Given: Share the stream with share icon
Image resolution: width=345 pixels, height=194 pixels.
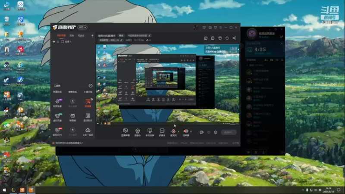Looking at the screenshot, I should point(234,38).
